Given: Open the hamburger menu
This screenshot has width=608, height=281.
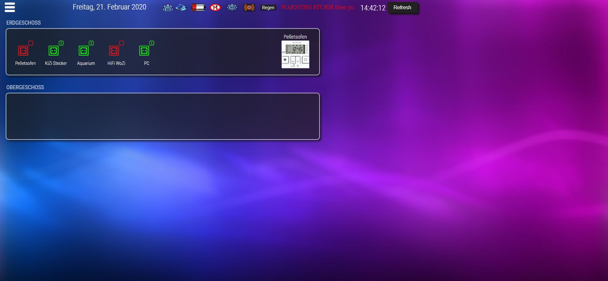Looking at the screenshot, I should [x=10, y=7].
